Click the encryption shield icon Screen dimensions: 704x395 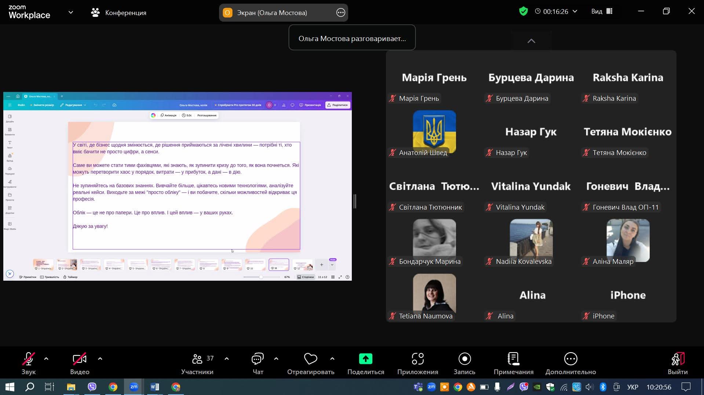coord(524,11)
